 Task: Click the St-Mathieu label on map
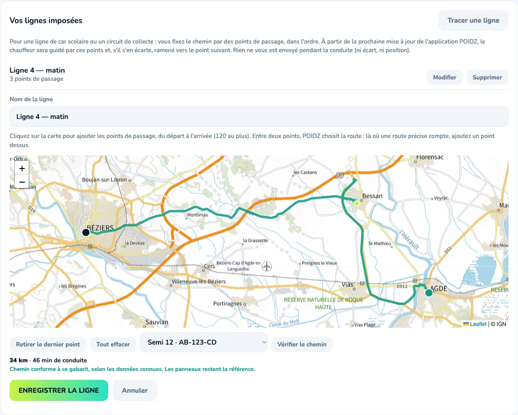click(x=379, y=244)
